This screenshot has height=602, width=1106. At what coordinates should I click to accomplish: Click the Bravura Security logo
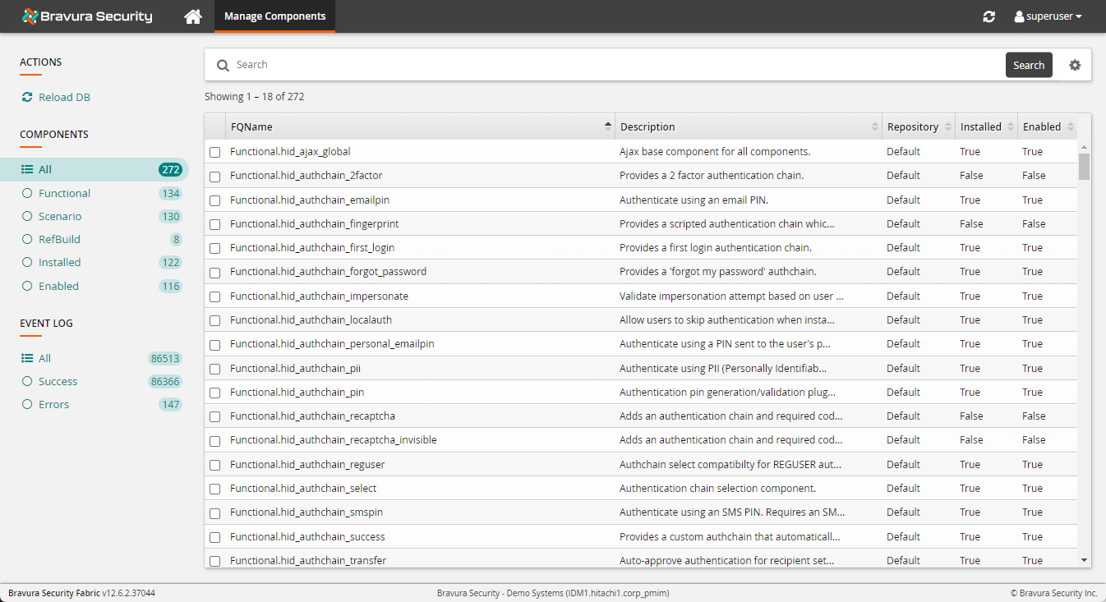(86, 15)
